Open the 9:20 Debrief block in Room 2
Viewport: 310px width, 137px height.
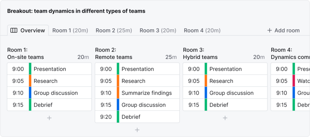137,117
